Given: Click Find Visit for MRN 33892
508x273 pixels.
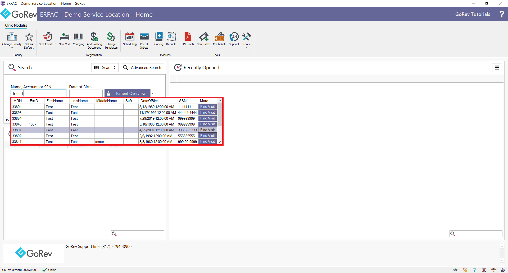Looking at the screenshot, I should pyautogui.click(x=207, y=136).
